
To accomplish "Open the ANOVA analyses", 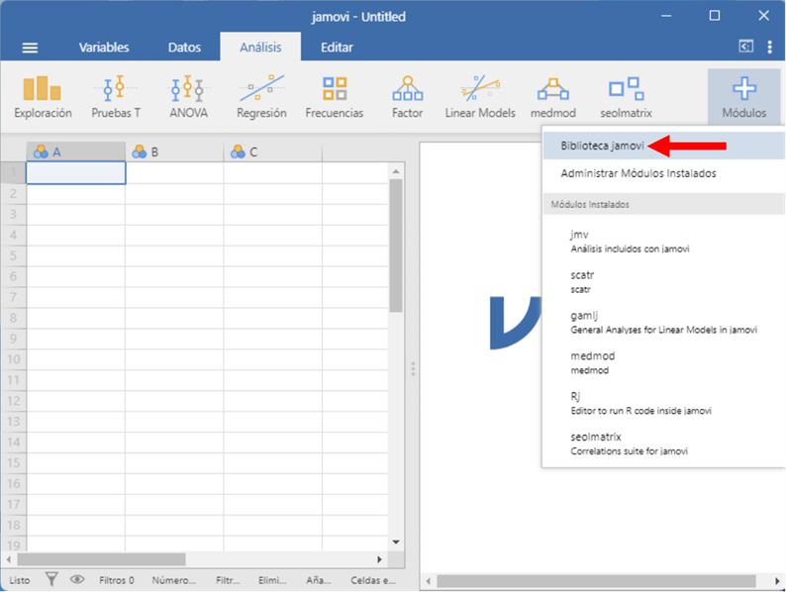I will (188, 96).
